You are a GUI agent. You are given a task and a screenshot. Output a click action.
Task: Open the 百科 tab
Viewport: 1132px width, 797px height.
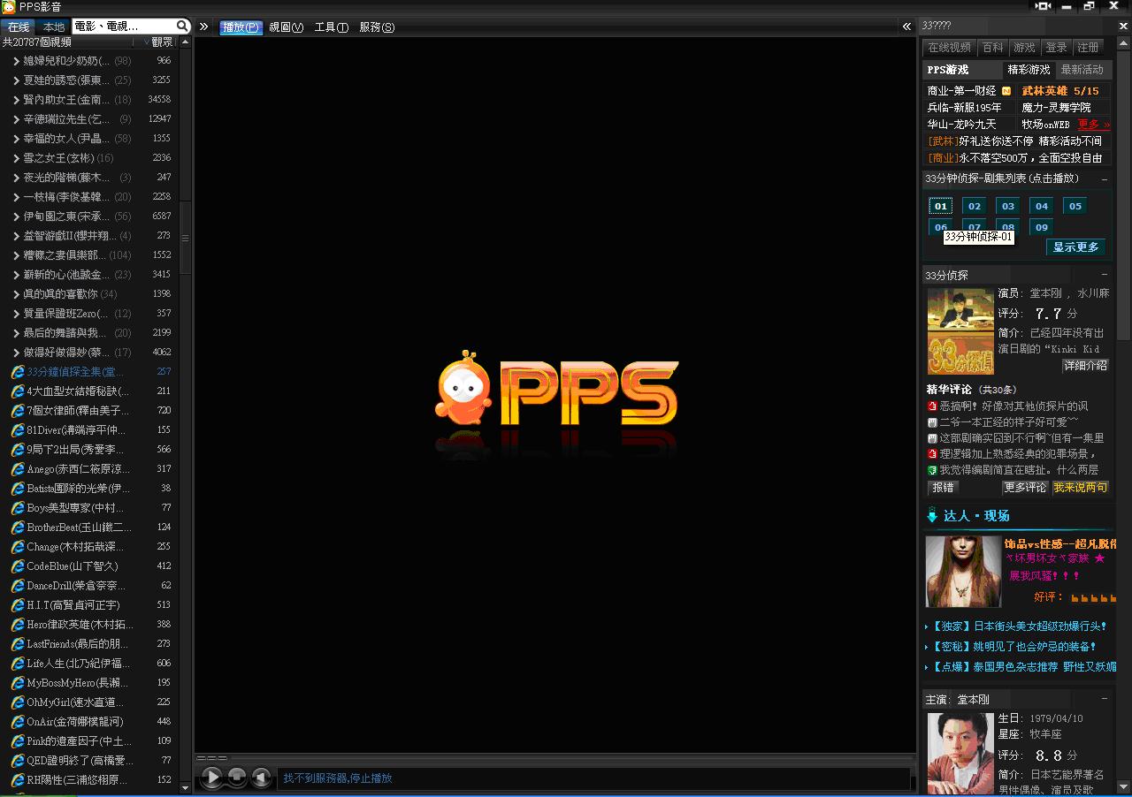click(992, 48)
